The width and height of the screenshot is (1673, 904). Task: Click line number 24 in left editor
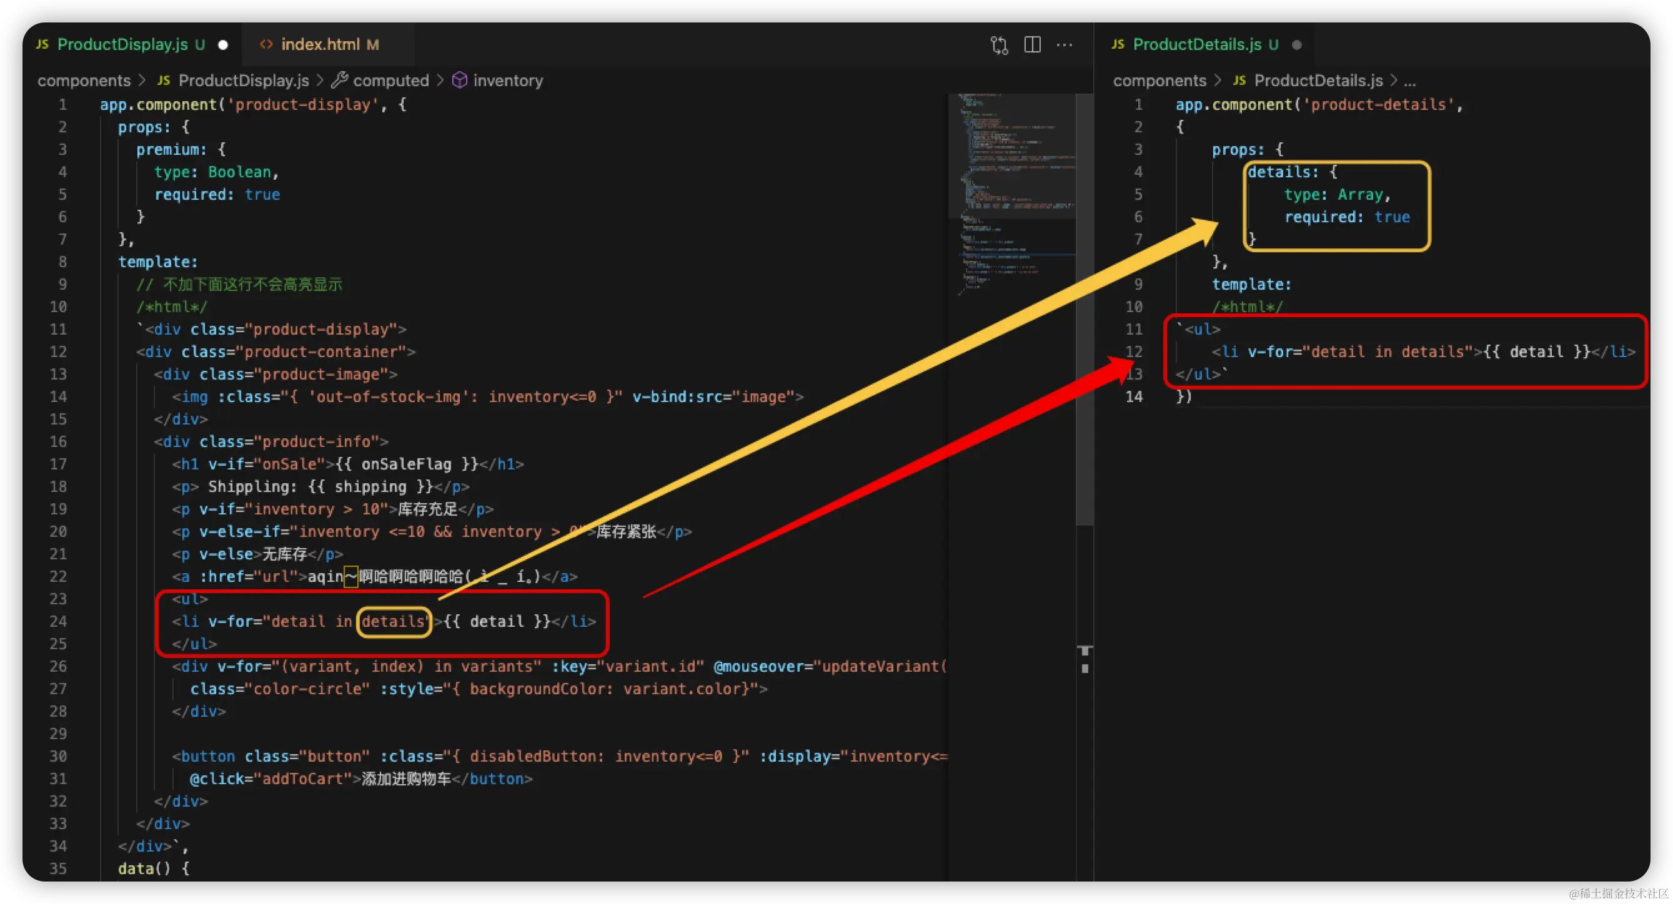(59, 622)
